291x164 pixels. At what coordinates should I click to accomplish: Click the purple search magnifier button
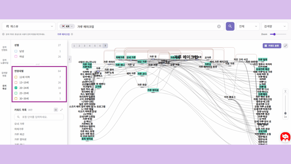[230, 26]
